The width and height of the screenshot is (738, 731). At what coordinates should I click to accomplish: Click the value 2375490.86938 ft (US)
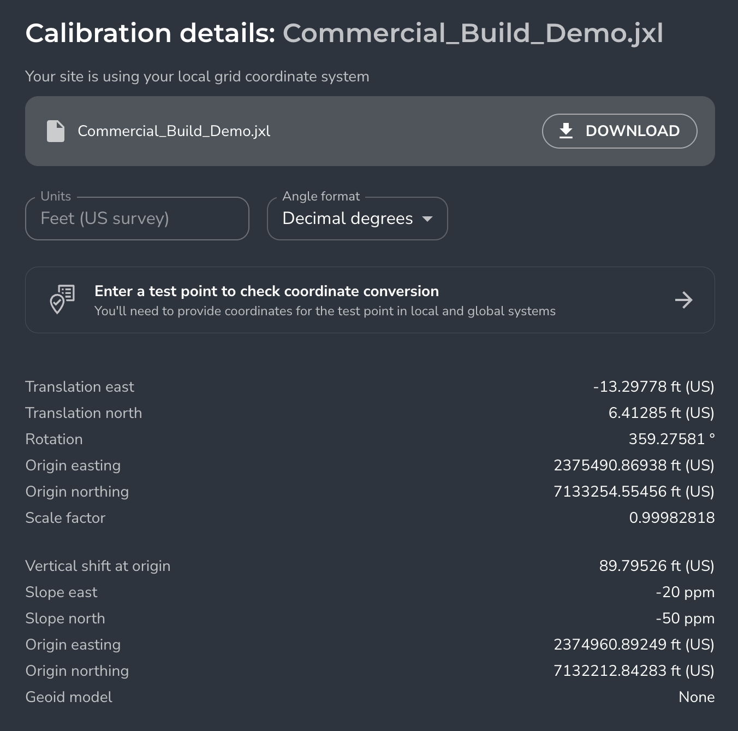[634, 465]
